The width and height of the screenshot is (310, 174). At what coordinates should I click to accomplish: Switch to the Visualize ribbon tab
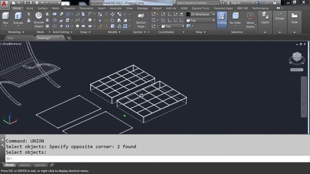pos(69,8)
